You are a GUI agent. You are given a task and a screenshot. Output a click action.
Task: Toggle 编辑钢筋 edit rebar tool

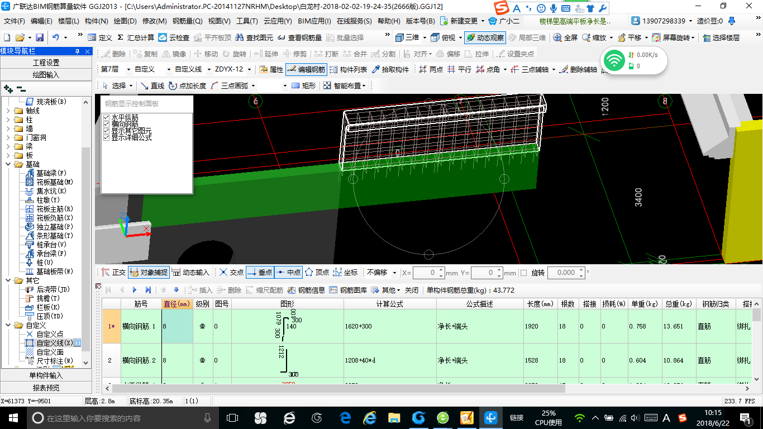pos(306,69)
